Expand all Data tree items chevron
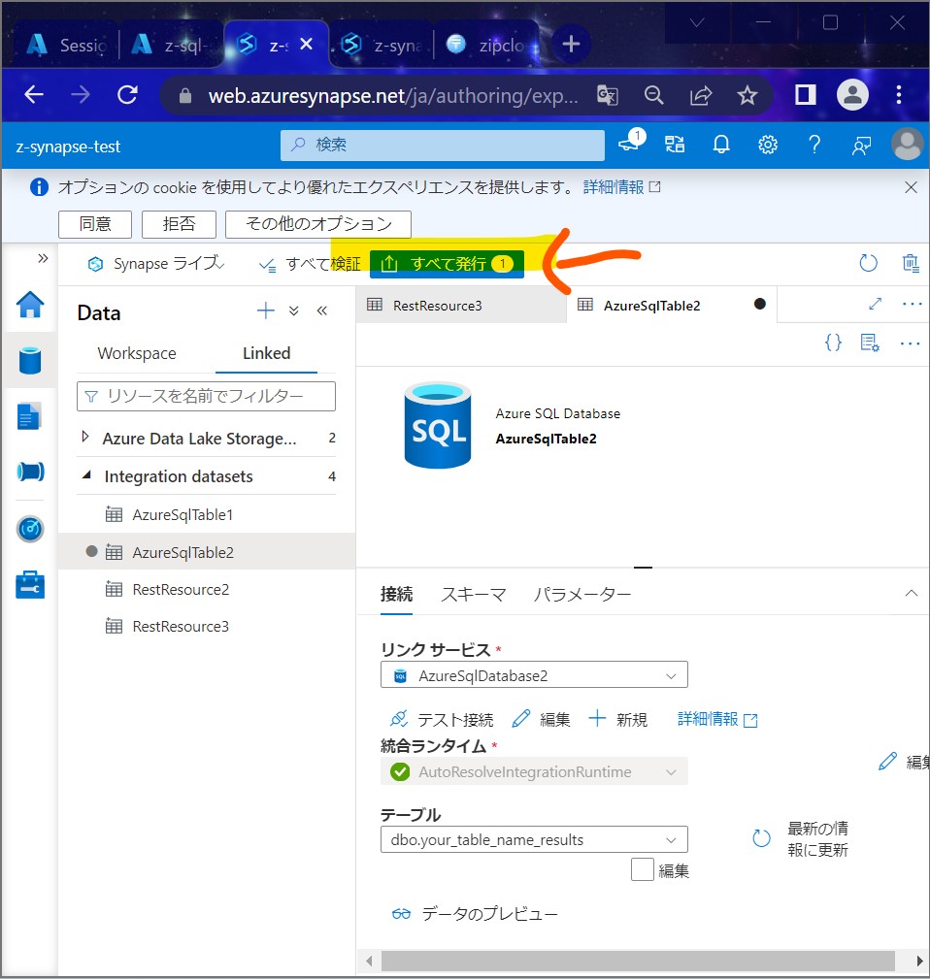The image size is (930, 979). (x=293, y=310)
